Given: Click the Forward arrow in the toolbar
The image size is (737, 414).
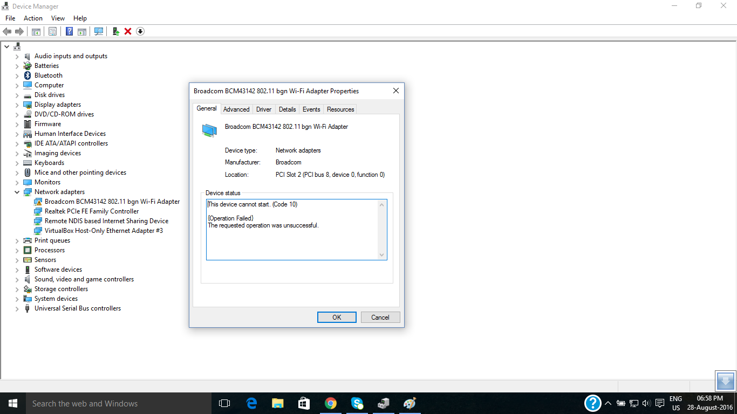Looking at the screenshot, I should click(19, 31).
